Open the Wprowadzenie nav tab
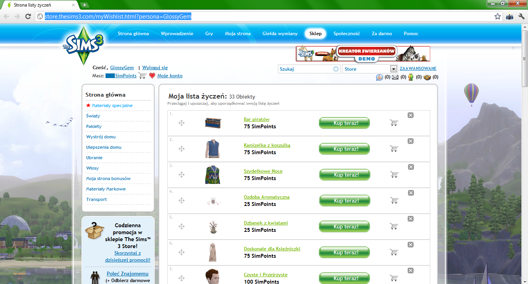Viewport: 528px width, 284px height. coord(177,34)
